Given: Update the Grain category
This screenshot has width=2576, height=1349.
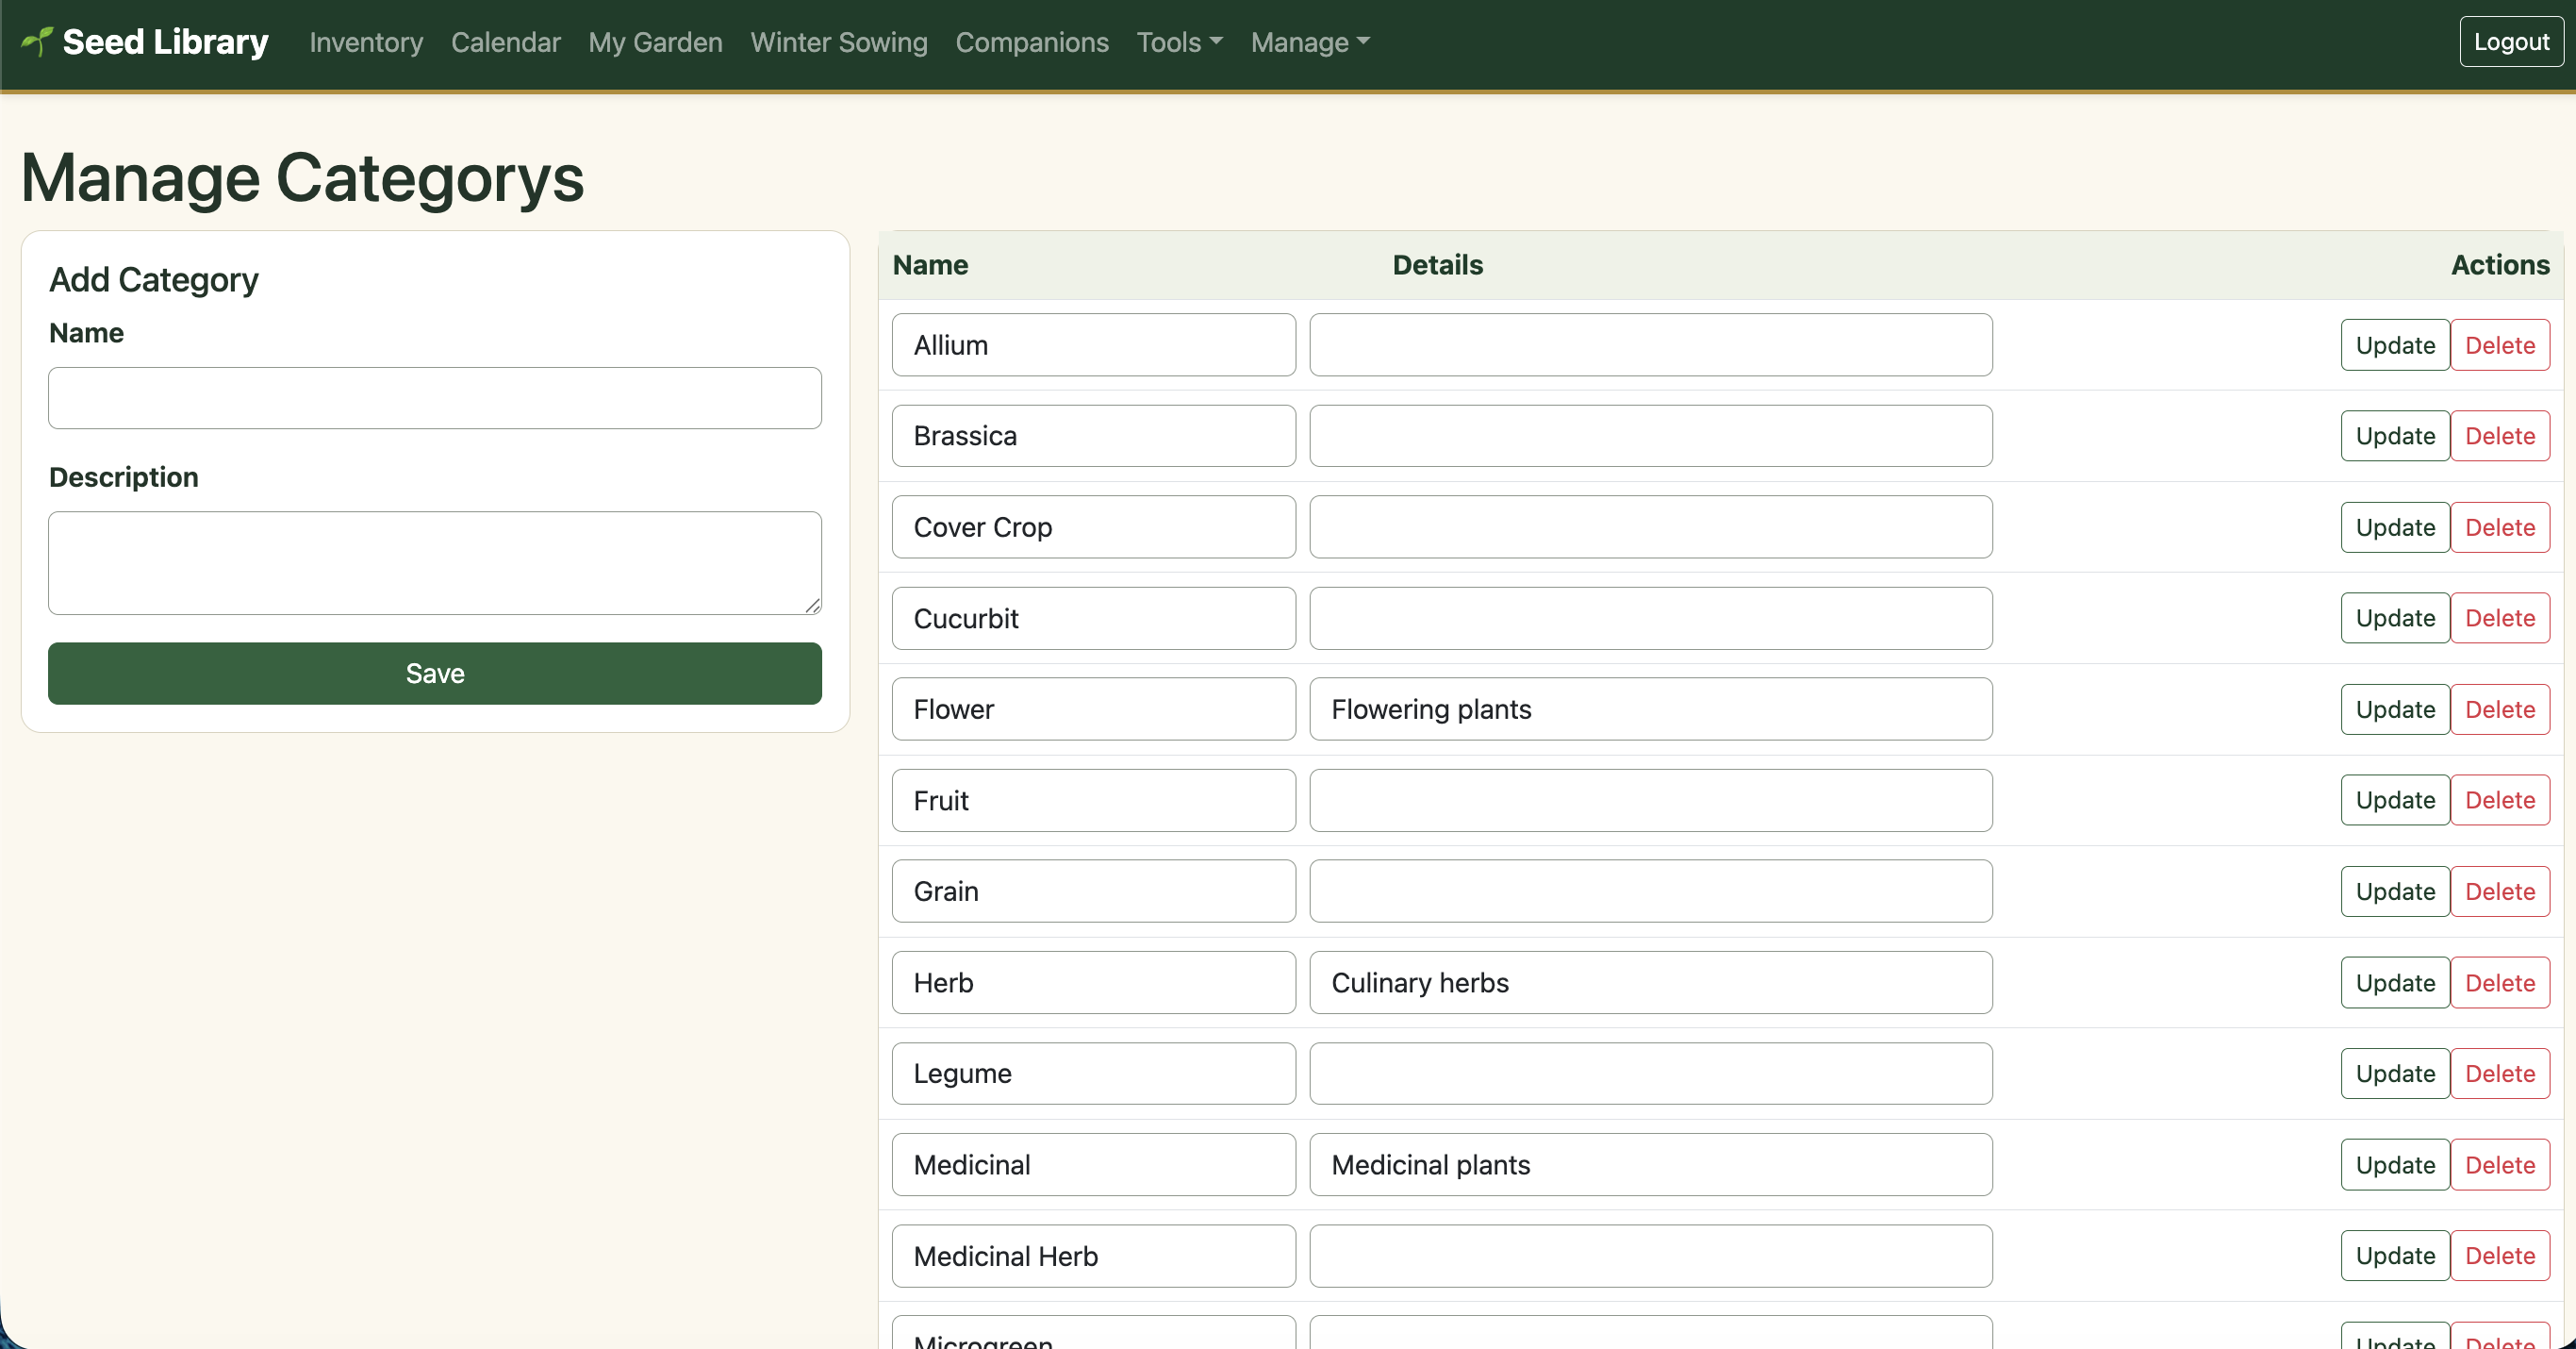Looking at the screenshot, I should tap(2395, 891).
